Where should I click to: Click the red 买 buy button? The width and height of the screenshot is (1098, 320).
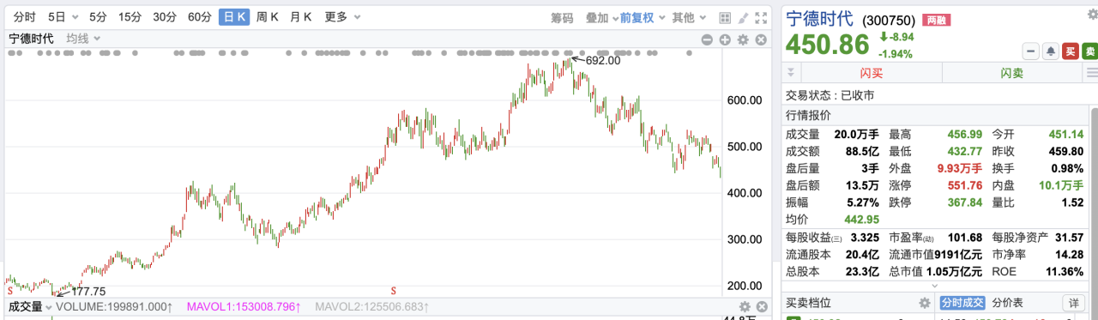(x=1070, y=51)
